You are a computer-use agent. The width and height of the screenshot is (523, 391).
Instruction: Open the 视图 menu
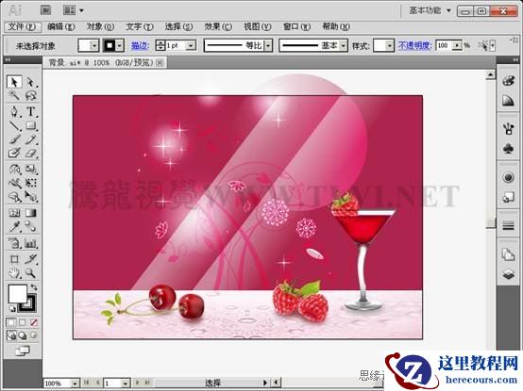257,26
